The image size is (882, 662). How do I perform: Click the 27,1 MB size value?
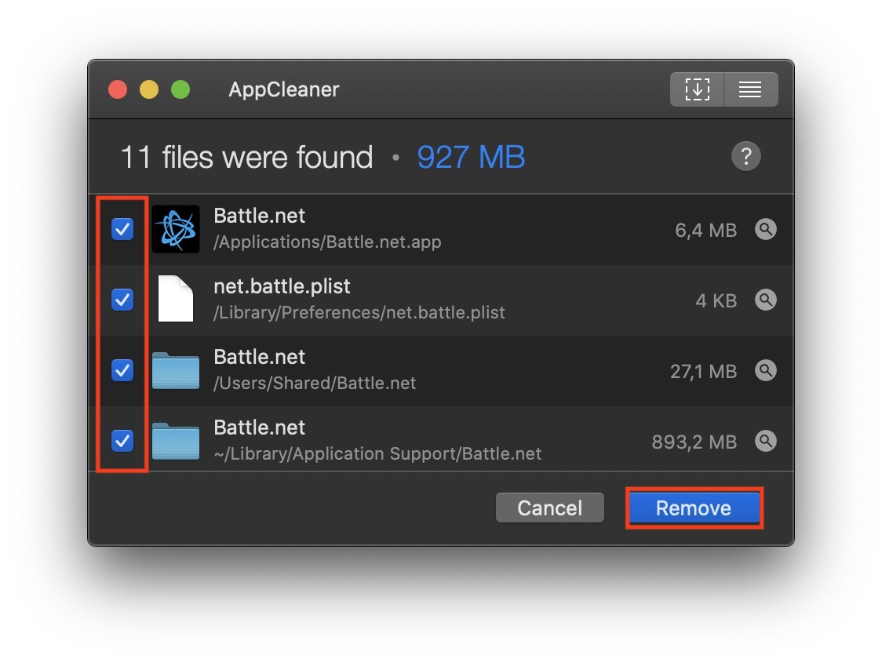pos(703,372)
